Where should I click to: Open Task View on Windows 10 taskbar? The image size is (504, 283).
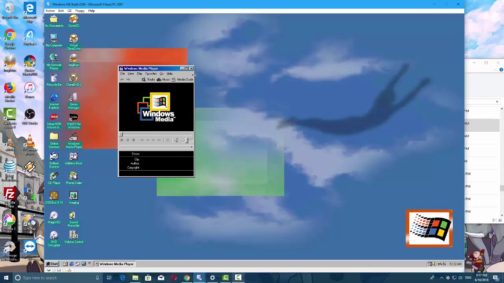(109, 278)
